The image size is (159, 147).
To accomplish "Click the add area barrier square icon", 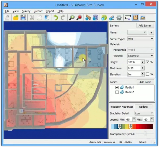I will (95, 17).
